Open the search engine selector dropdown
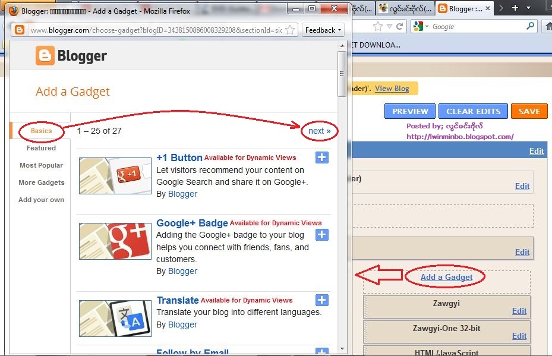Viewport: 552px width, 356px height. point(421,26)
